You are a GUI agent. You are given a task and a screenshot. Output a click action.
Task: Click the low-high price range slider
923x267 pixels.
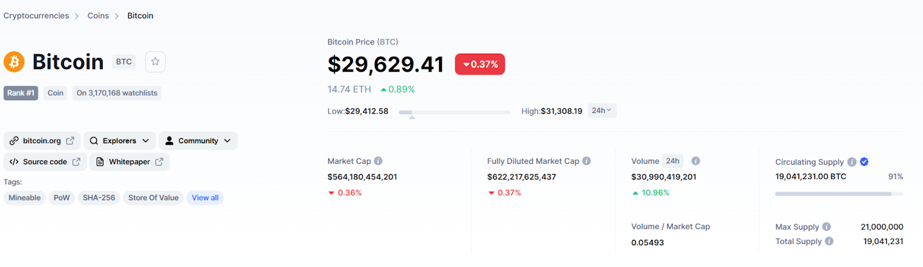[x=455, y=112]
